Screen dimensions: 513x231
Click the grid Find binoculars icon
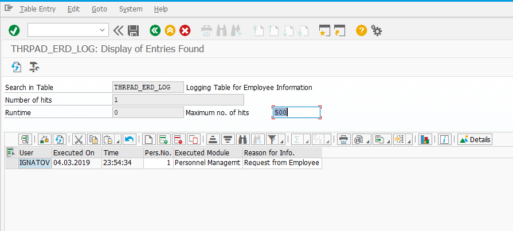[x=242, y=140]
